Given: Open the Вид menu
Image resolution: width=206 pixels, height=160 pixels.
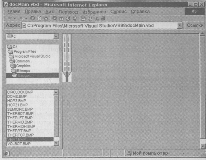Looking at the screenshot, I should pyautogui.click(x=50, y=12).
